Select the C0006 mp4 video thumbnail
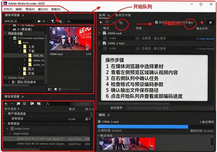217x152 pixels. [70, 39]
